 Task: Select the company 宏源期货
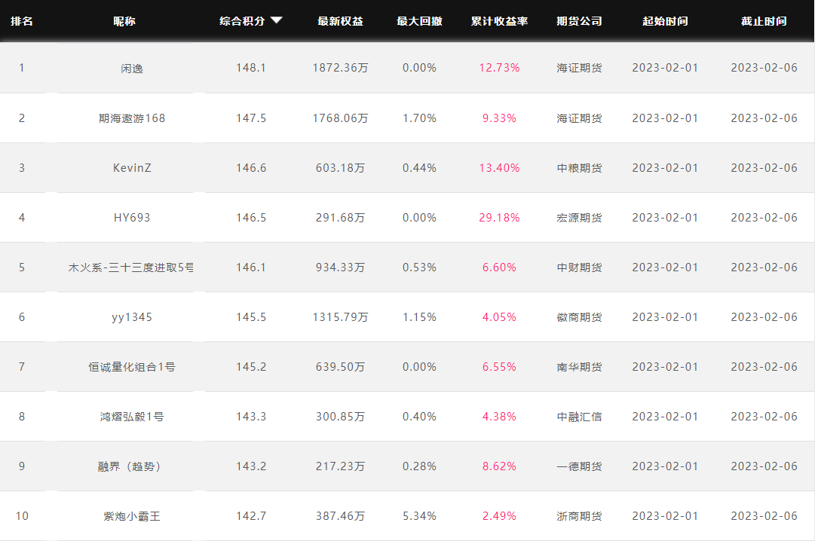580,218
